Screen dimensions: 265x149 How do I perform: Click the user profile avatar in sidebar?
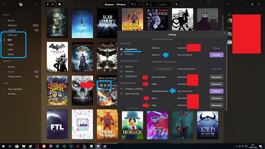pos(21,4)
